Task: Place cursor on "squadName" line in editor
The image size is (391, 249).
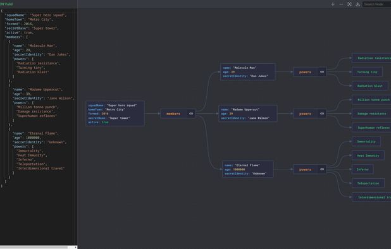Action: click(x=35, y=15)
